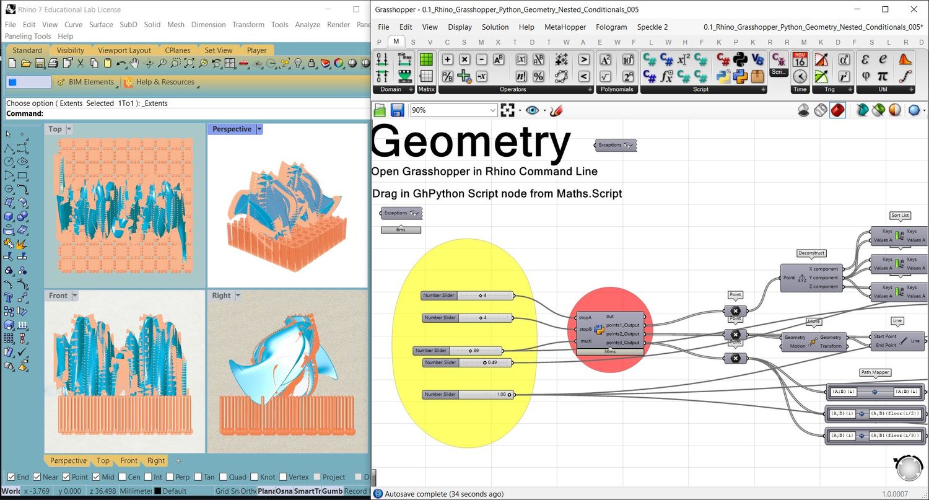Select the Box solid tool in Rhino sidebar
Image resolution: width=929 pixels, height=500 pixels.
(8, 215)
